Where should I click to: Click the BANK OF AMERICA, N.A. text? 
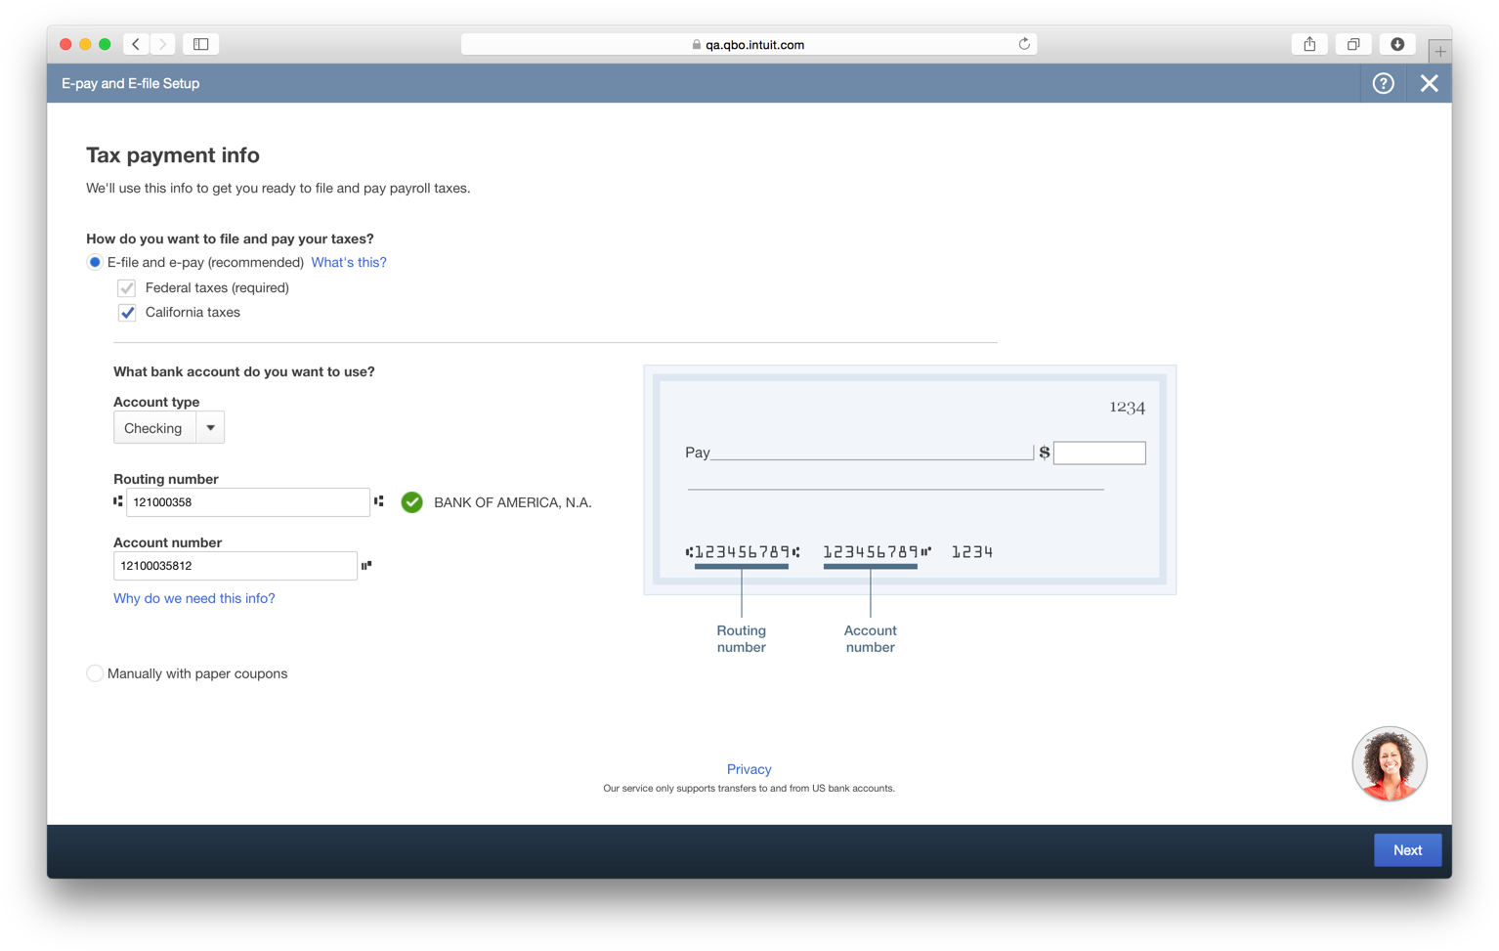513,502
